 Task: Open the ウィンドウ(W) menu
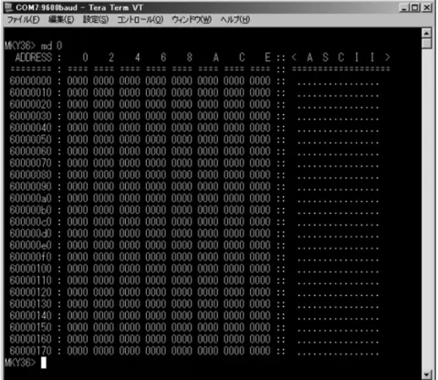pos(192,20)
